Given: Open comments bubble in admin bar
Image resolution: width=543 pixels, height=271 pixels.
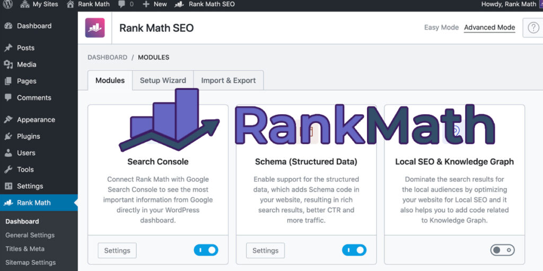Looking at the screenshot, I should [x=126, y=4].
